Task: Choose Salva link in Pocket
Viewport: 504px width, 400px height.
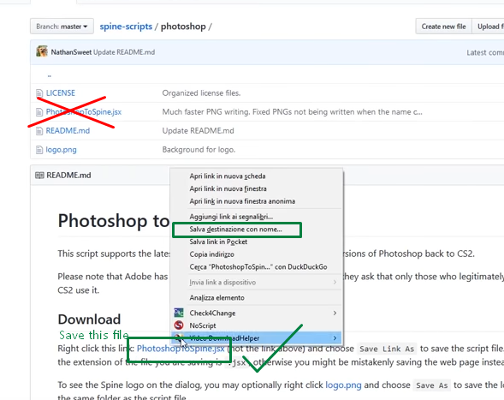Action: click(x=257, y=242)
